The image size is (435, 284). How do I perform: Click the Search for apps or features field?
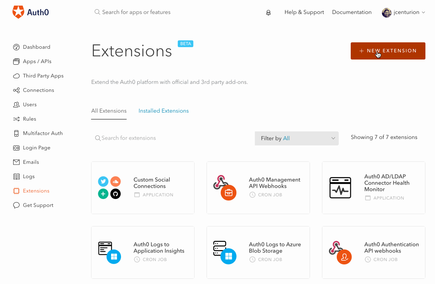click(x=136, y=12)
